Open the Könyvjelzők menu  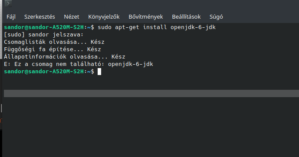pos(104,17)
